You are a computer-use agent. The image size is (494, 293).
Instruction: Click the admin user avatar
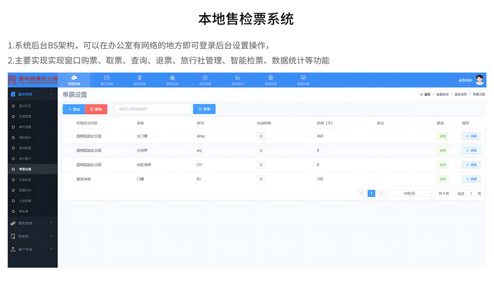coord(480,80)
